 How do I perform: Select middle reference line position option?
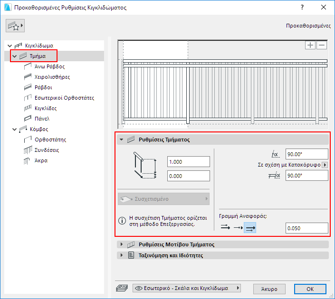[238, 227]
